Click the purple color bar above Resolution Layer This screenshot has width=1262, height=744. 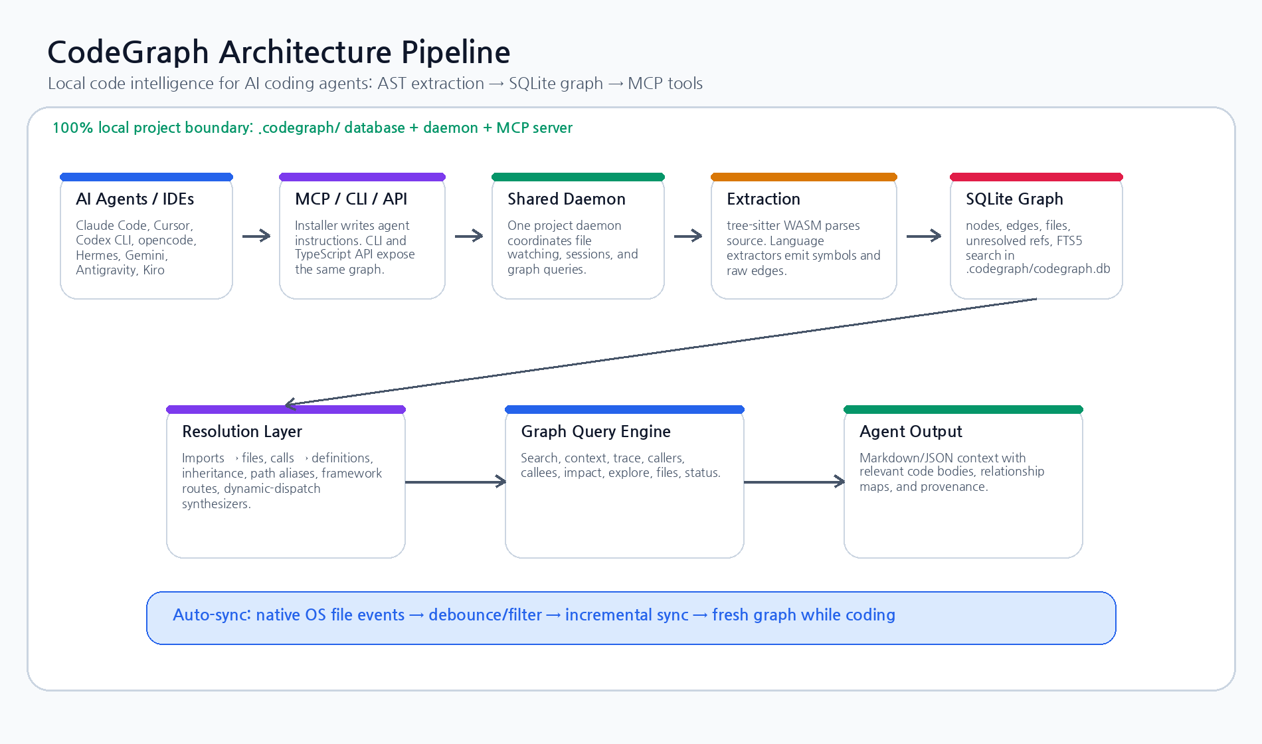[x=286, y=409]
